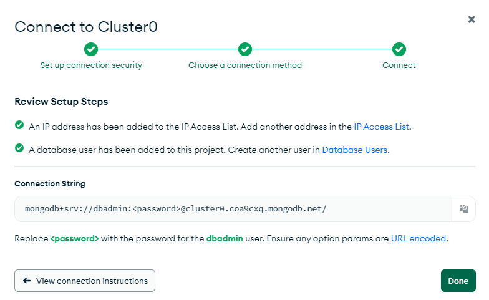This screenshot has width=489, height=300.
Task: Open the Database Users link
Action: click(354, 150)
